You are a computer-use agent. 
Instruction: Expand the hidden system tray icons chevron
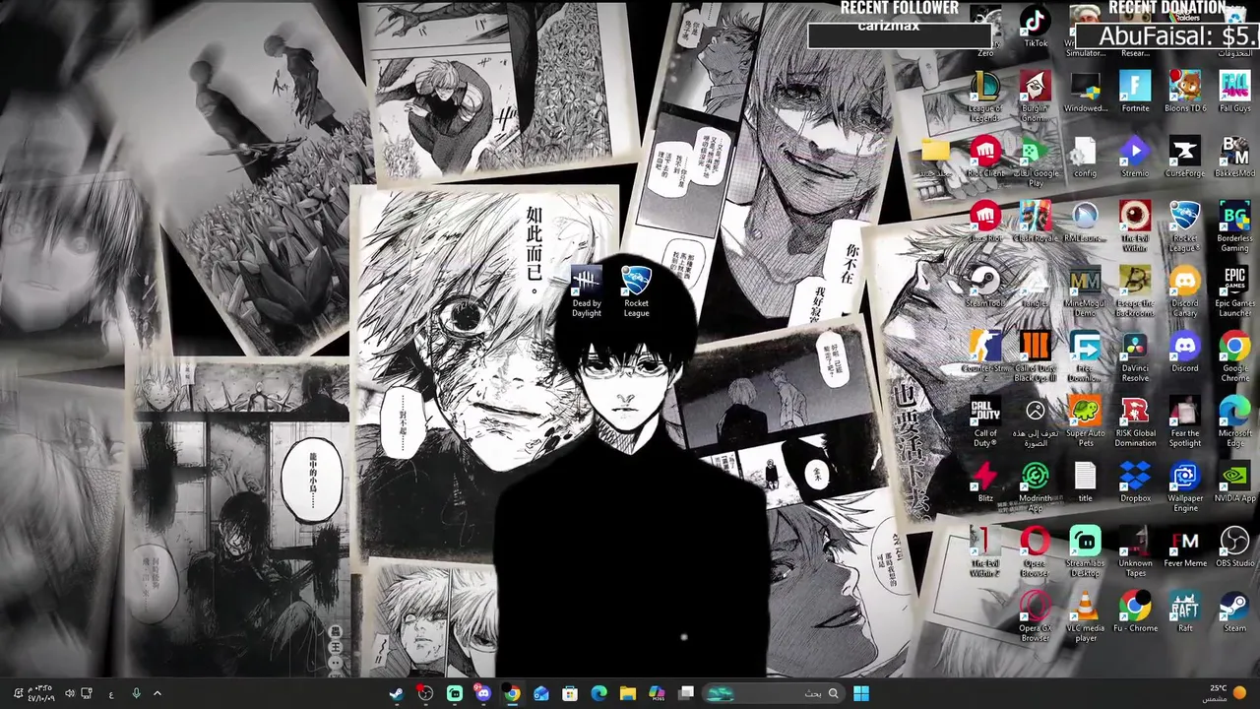(157, 693)
